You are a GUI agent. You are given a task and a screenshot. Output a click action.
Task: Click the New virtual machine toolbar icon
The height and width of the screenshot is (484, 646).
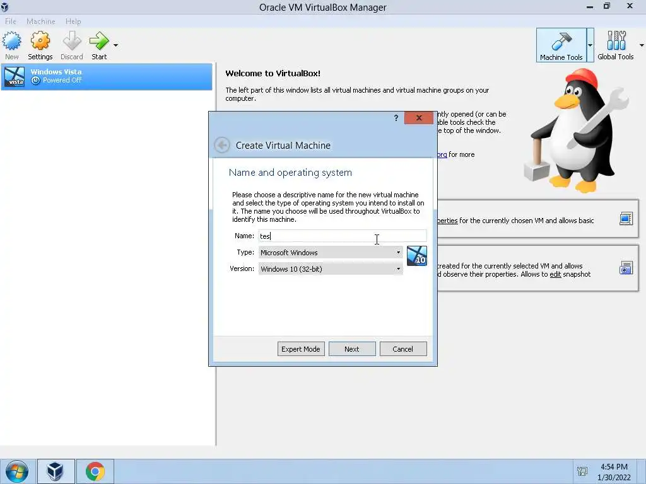[11, 45]
